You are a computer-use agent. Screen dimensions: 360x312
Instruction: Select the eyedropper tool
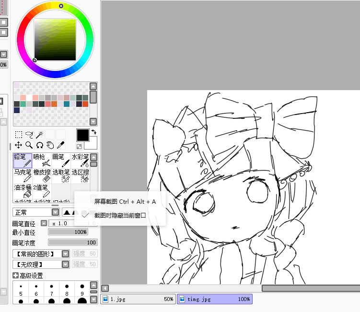coord(60,145)
